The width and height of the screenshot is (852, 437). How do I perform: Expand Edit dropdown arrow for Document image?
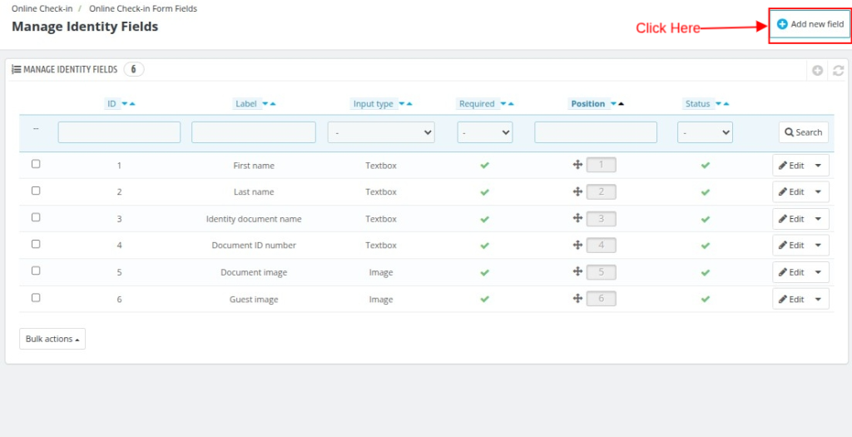click(819, 272)
